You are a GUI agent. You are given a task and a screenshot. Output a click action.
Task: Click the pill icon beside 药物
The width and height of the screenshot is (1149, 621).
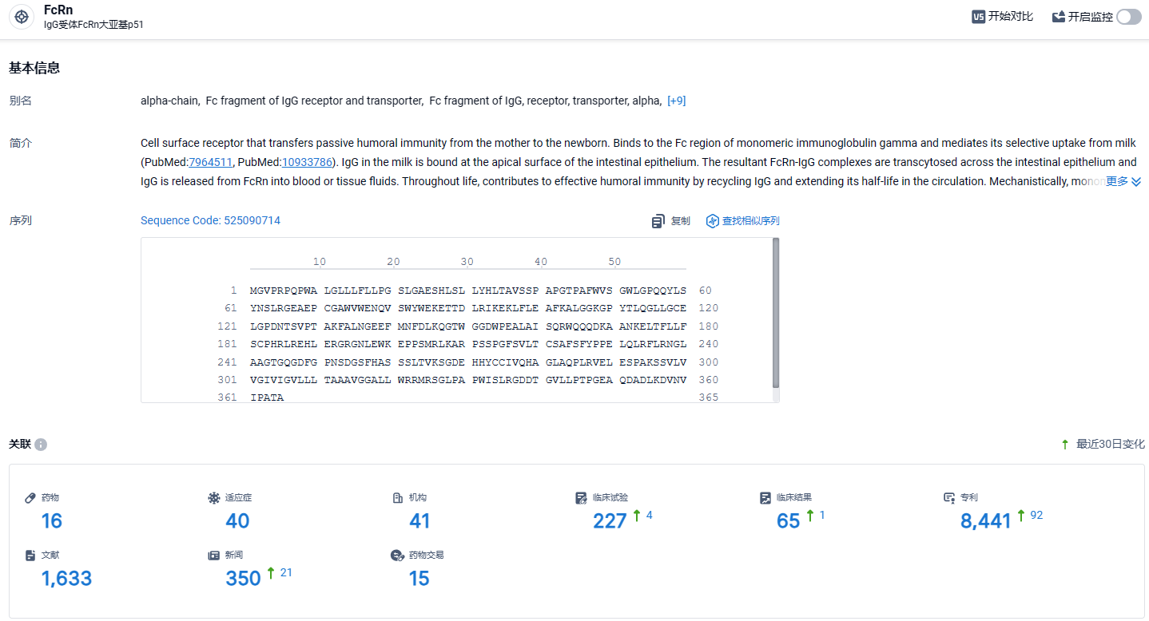tap(30, 498)
